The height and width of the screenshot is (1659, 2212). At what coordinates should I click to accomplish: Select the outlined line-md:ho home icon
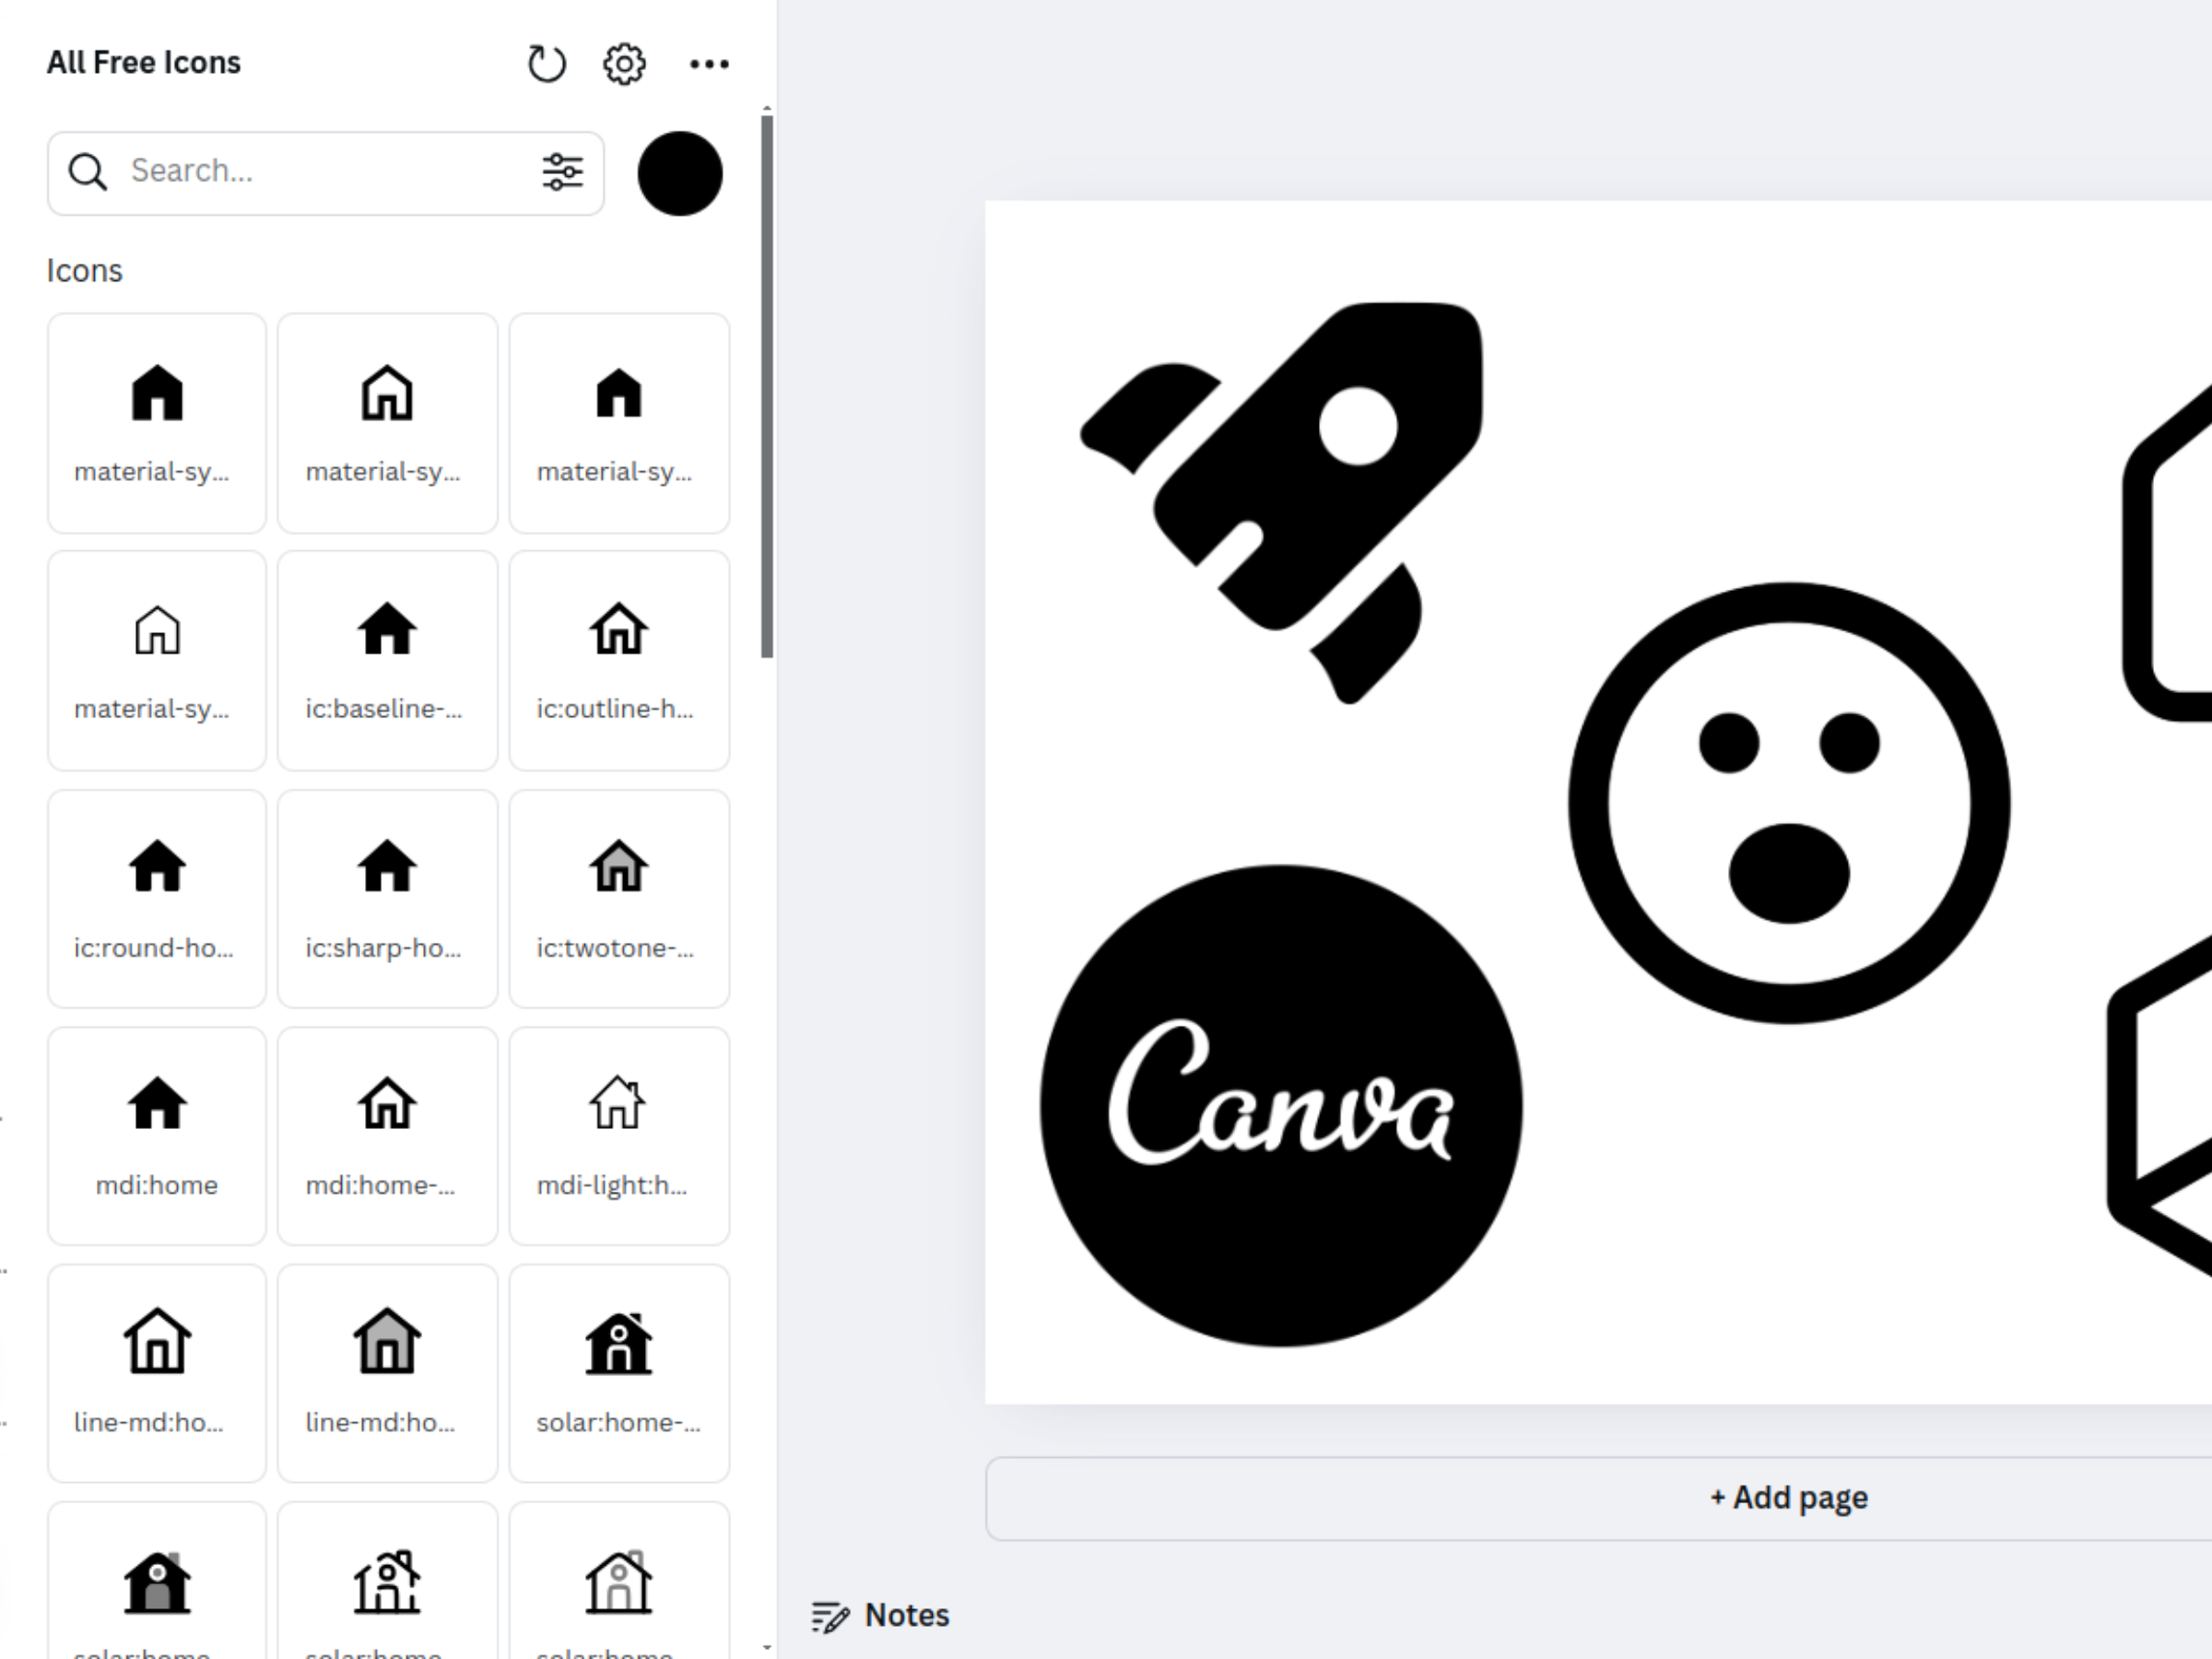point(157,1373)
